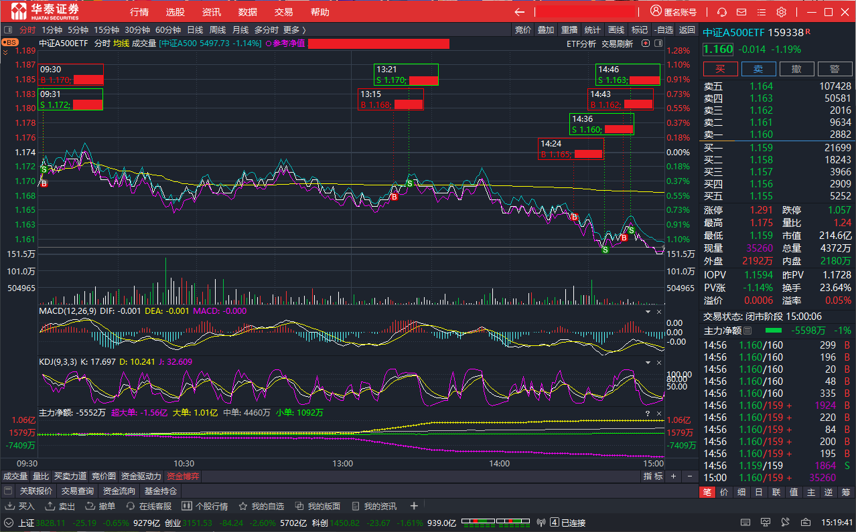This screenshot has height=532, width=856.
Task: Click the red 买 buy button
Action: coord(720,69)
